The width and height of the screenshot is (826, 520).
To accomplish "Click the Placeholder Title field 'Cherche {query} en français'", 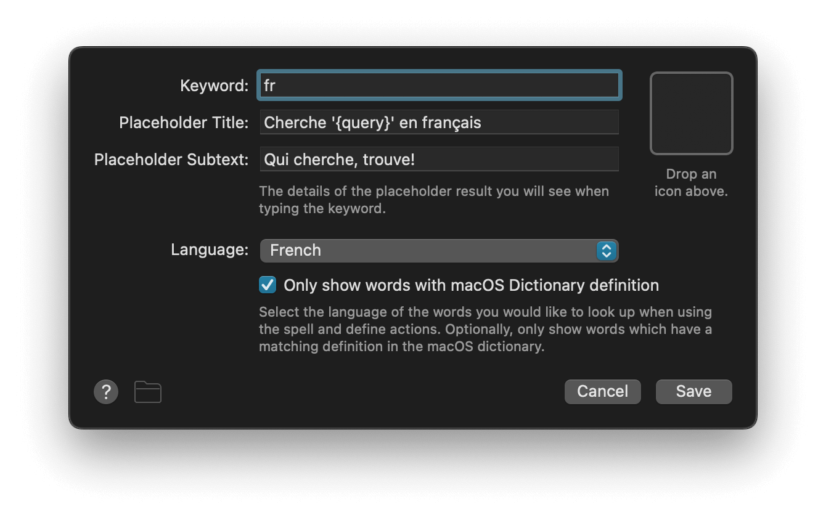I will click(x=439, y=122).
